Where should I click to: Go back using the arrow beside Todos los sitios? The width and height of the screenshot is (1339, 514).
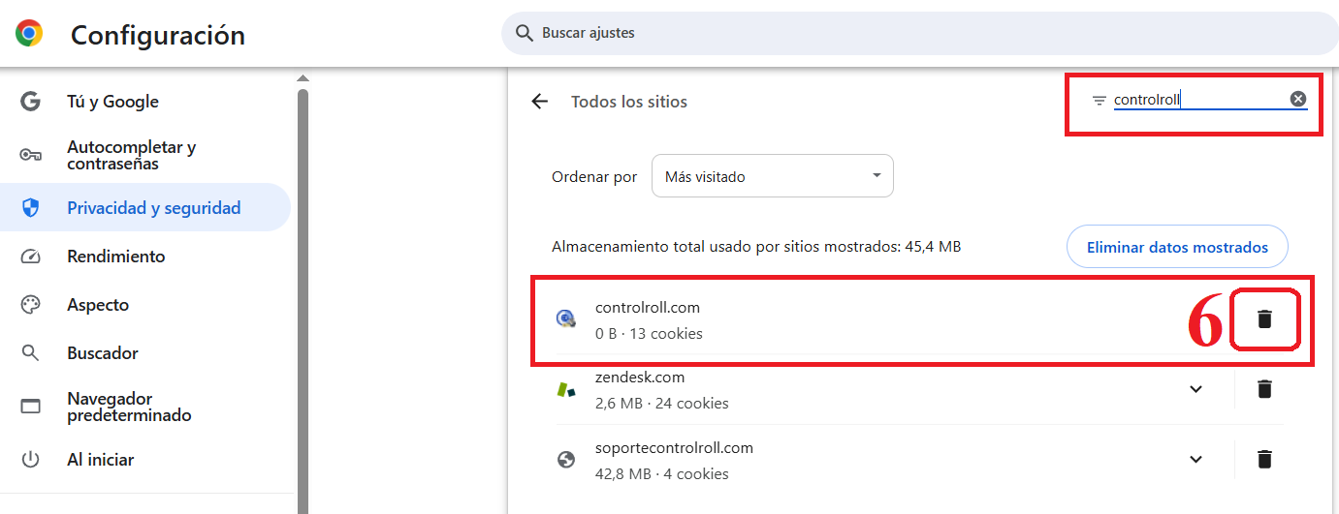pyautogui.click(x=540, y=102)
